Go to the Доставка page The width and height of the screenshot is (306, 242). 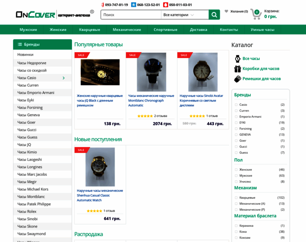tap(198, 30)
